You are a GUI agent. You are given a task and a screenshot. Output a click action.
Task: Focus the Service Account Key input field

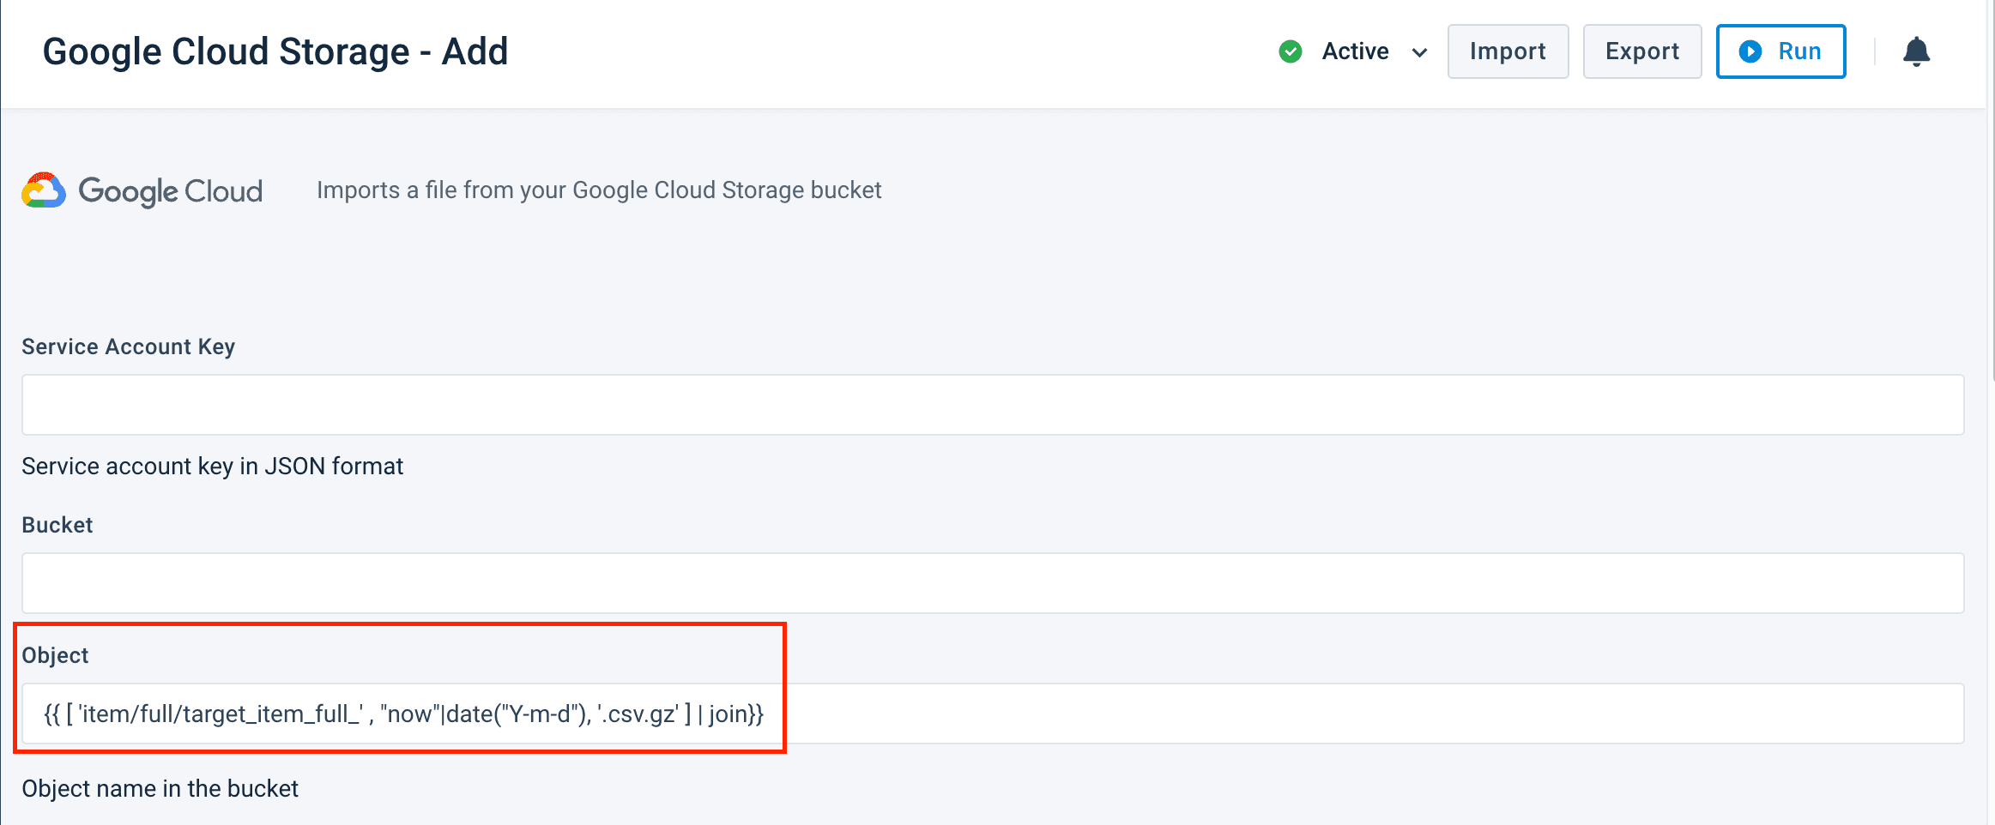992,405
